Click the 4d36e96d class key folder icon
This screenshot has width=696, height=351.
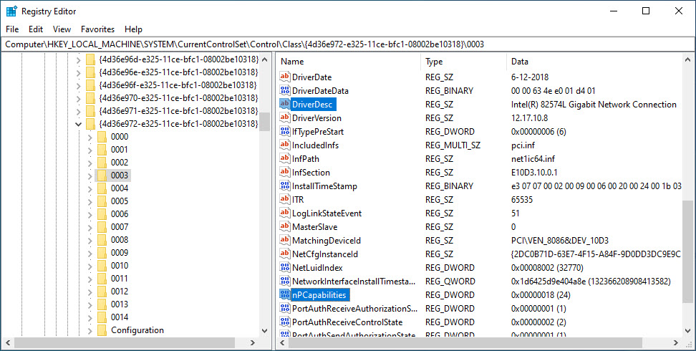pyautogui.click(x=90, y=59)
